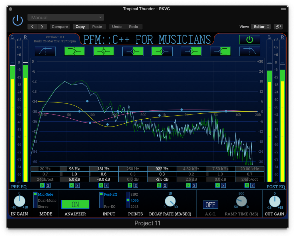The width and height of the screenshot is (295, 237).
Task: Select Post-EQ analyzer input
Action: pos(110,194)
